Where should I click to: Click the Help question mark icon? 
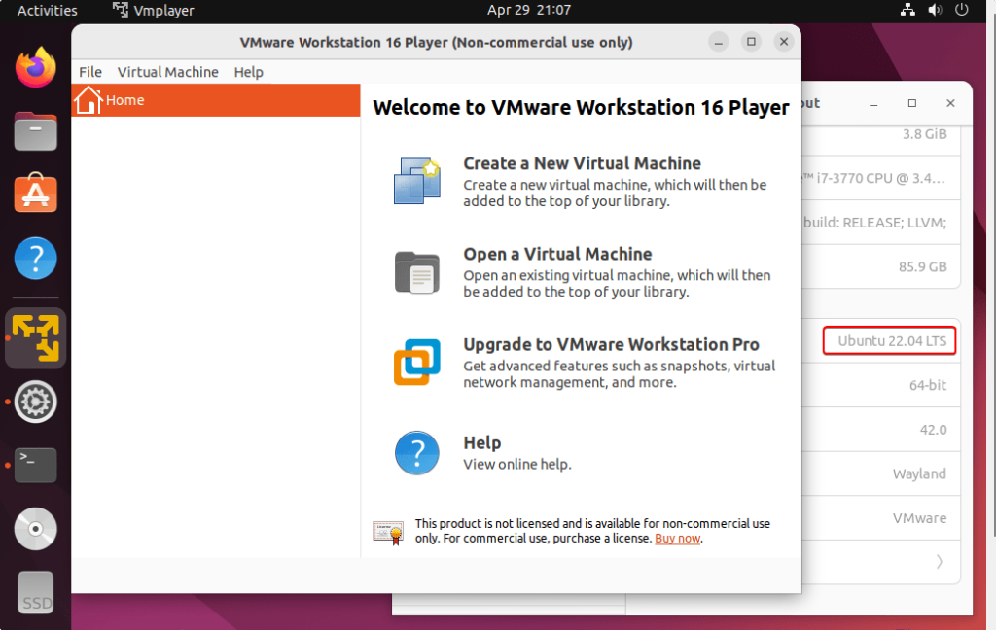pos(416,451)
